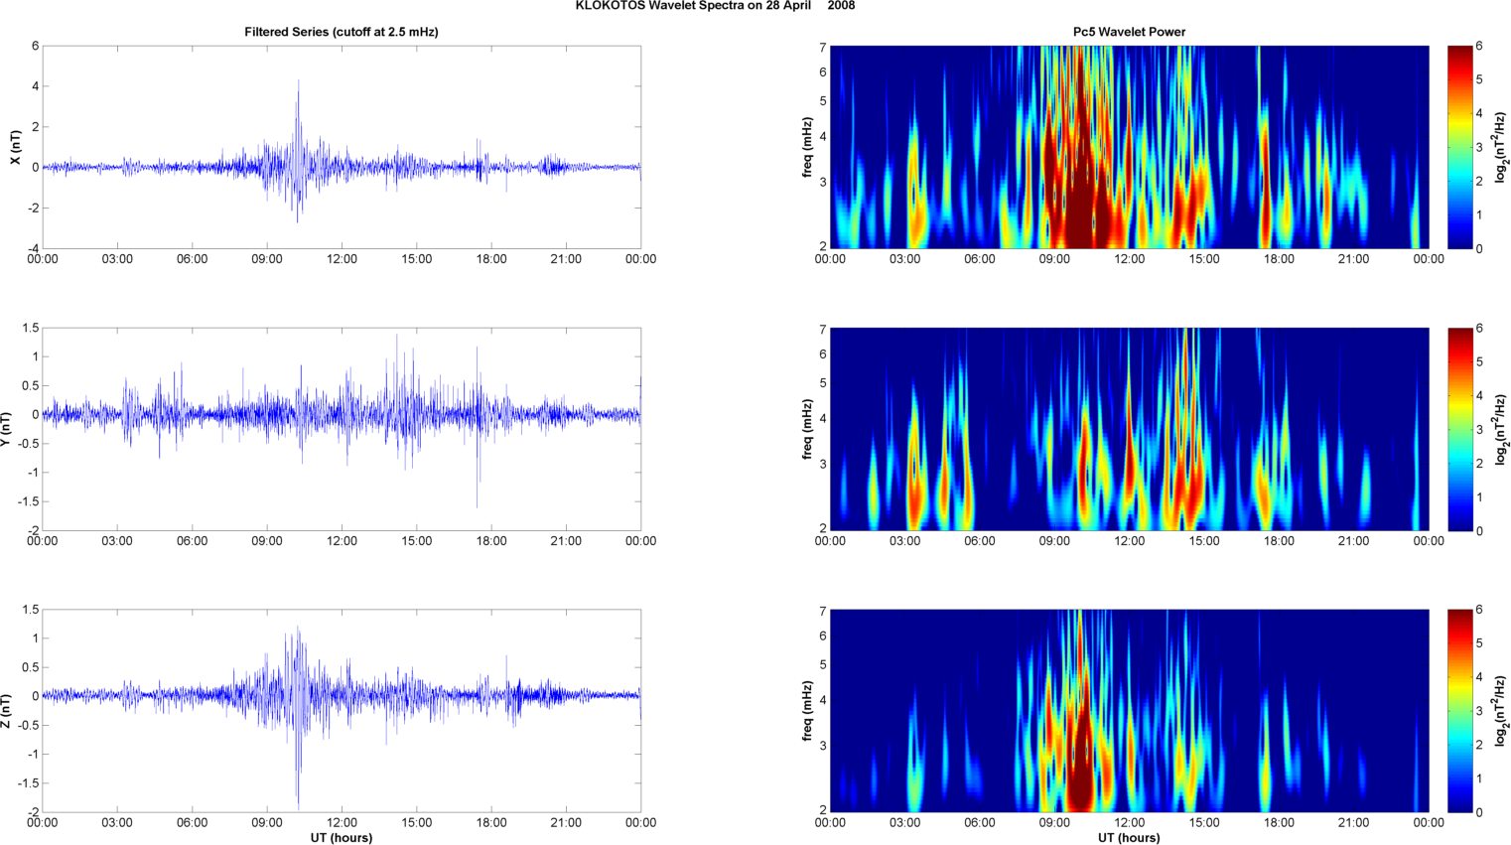Click the Y component wavelet power spectrogram
The width and height of the screenshot is (1511, 845).
click(1129, 429)
